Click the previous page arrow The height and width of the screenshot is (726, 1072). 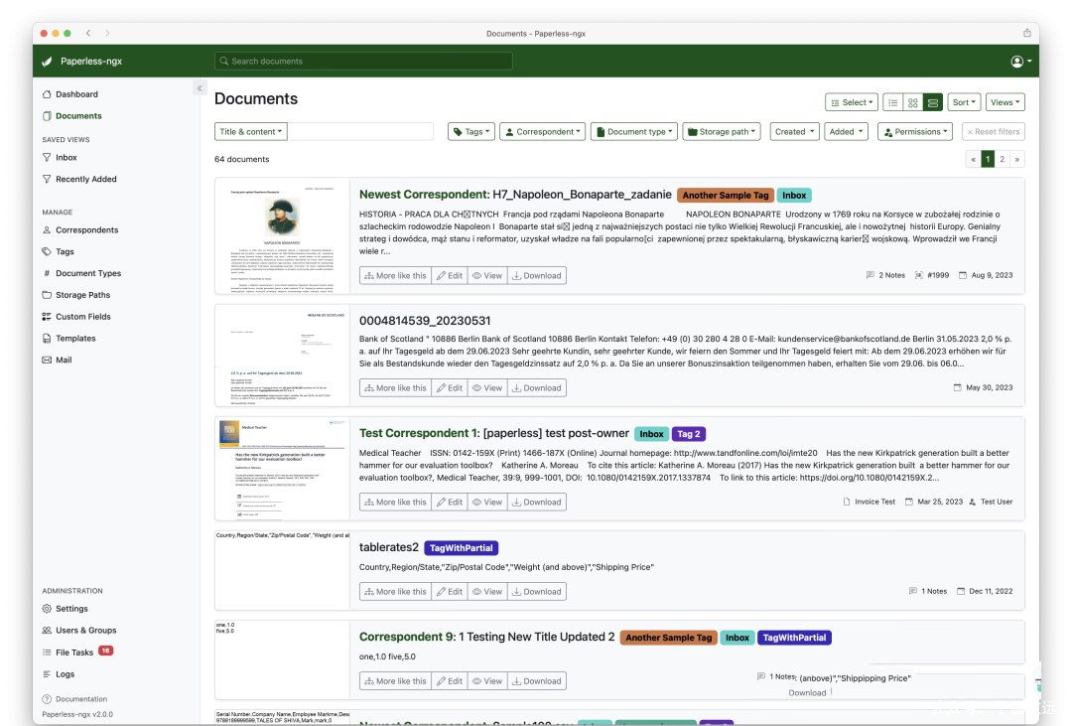[973, 160]
